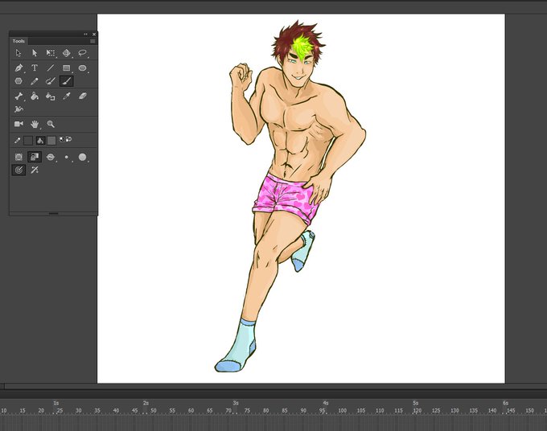Open the brush size dropdown
Screen dimensions: 547x431
click(x=66, y=158)
